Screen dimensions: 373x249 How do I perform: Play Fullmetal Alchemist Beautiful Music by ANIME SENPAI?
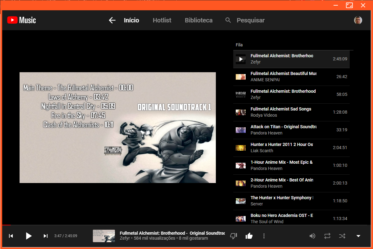click(291, 77)
